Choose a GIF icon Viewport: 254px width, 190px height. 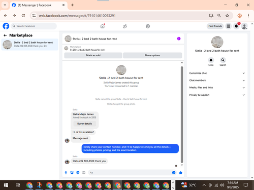(x=84, y=173)
